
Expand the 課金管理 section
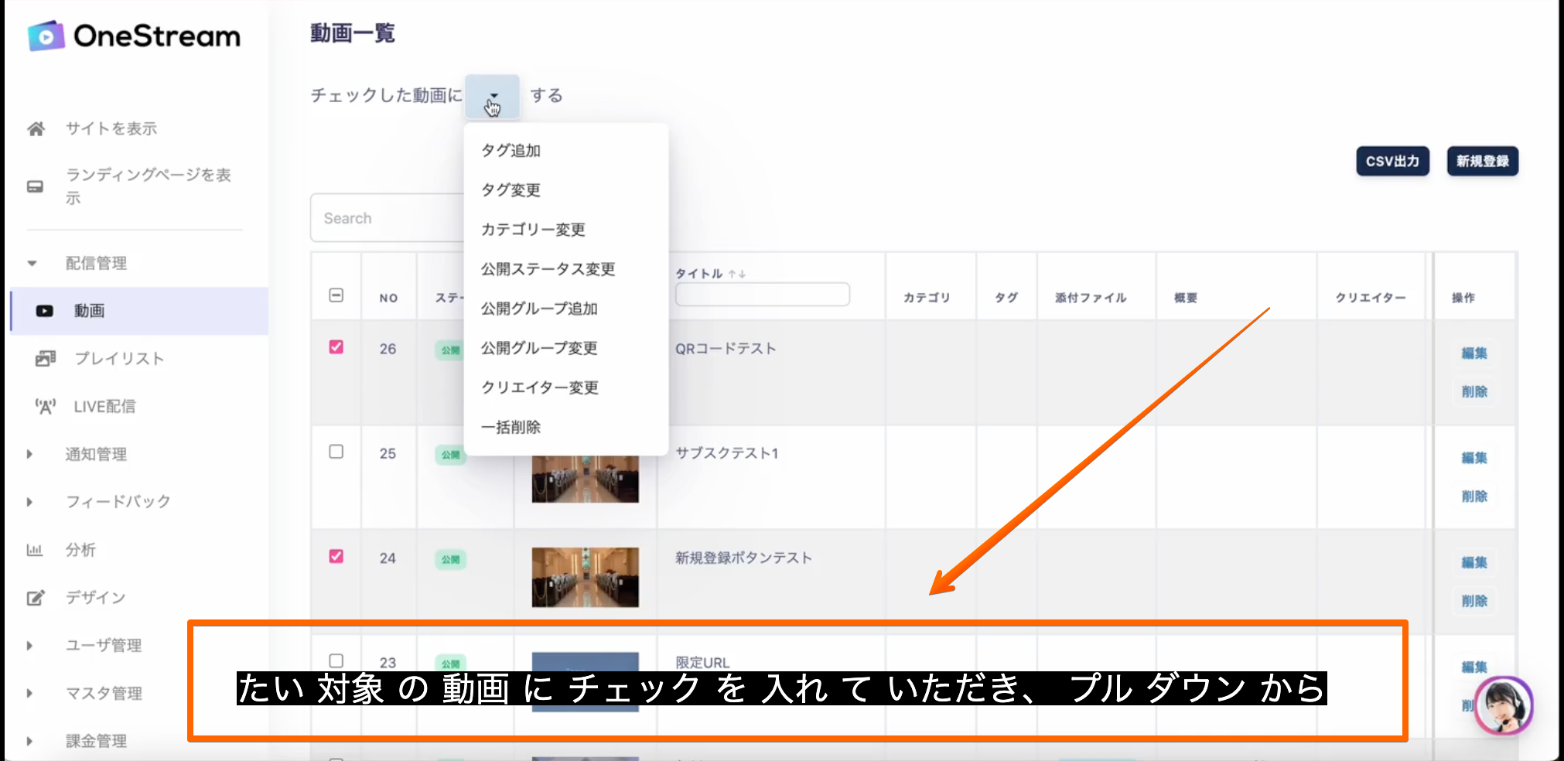[30, 741]
